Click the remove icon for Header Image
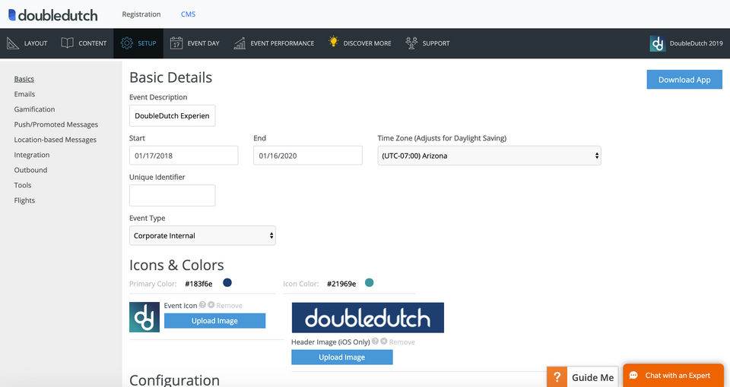730x387 pixels. point(383,341)
